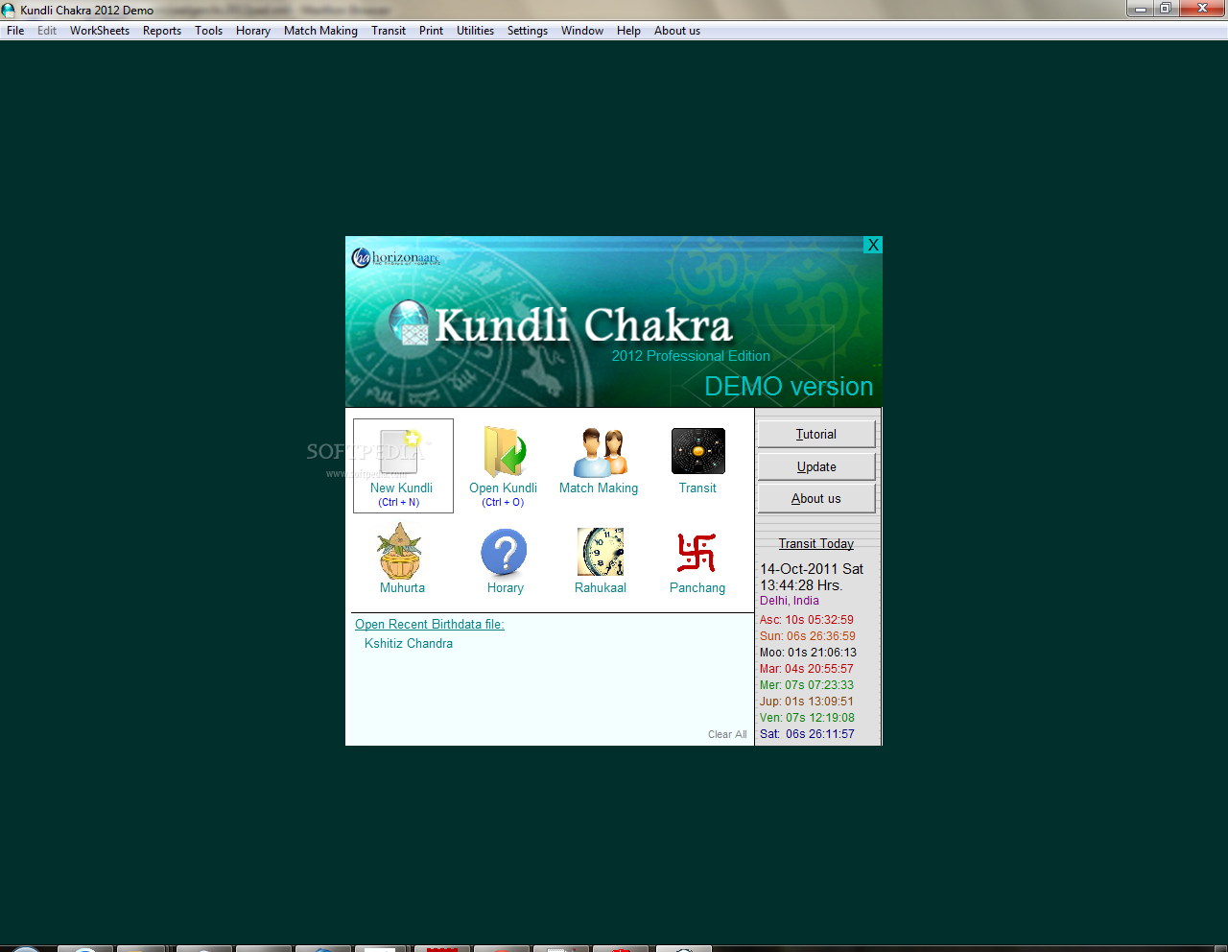Image resolution: width=1228 pixels, height=952 pixels.
Task: Click the Tutorial button
Action: tap(816, 434)
